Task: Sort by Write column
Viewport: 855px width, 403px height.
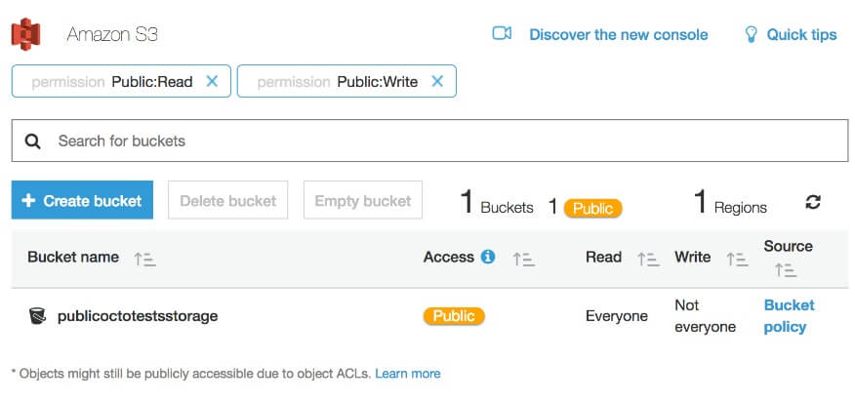Action: coord(737,259)
